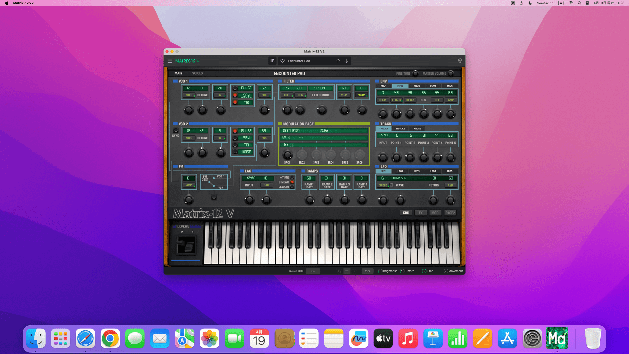The height and width of the screenshot is (354, 629).
Task: Open the LFO DOWN SAW wave selector
Action: (x=400, y=178)
